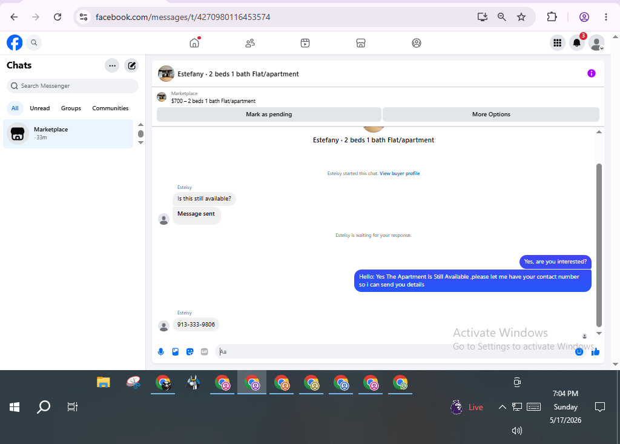The height and width of the screenshot is (444, 620).
Task: Click the browser forward arrow
Action: pos(36,17)
